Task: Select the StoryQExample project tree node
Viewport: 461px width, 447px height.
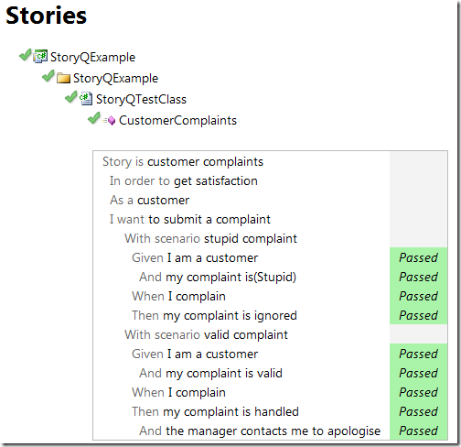Action: coord(92,57)
